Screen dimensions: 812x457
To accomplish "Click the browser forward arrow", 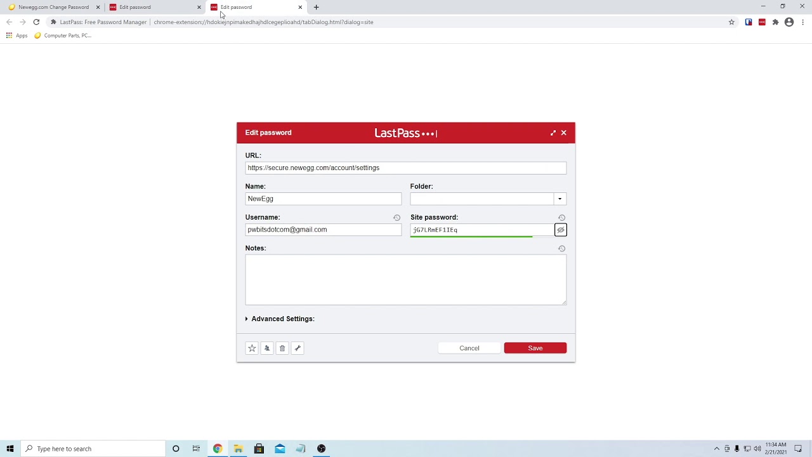I will [x=22, y=22].
